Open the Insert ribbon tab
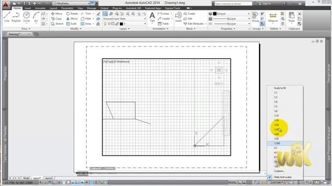The width and height of the screenshot is (332, 186). pos(27,8)
